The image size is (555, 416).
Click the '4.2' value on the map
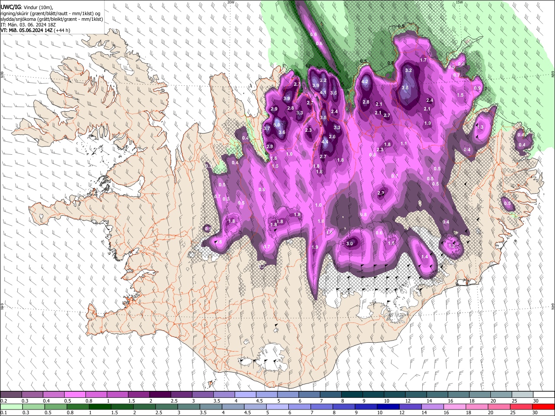(x=365, y=81)
